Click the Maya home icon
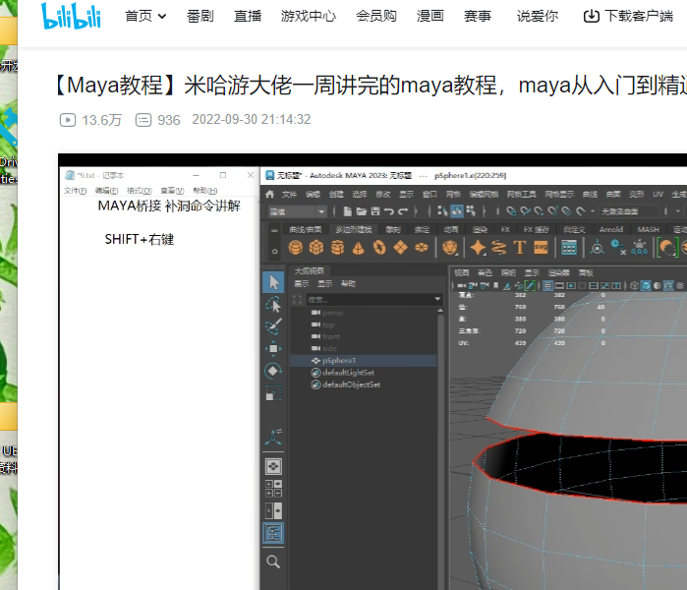Screen dimensions: 687x590 (x=270, y=194)
